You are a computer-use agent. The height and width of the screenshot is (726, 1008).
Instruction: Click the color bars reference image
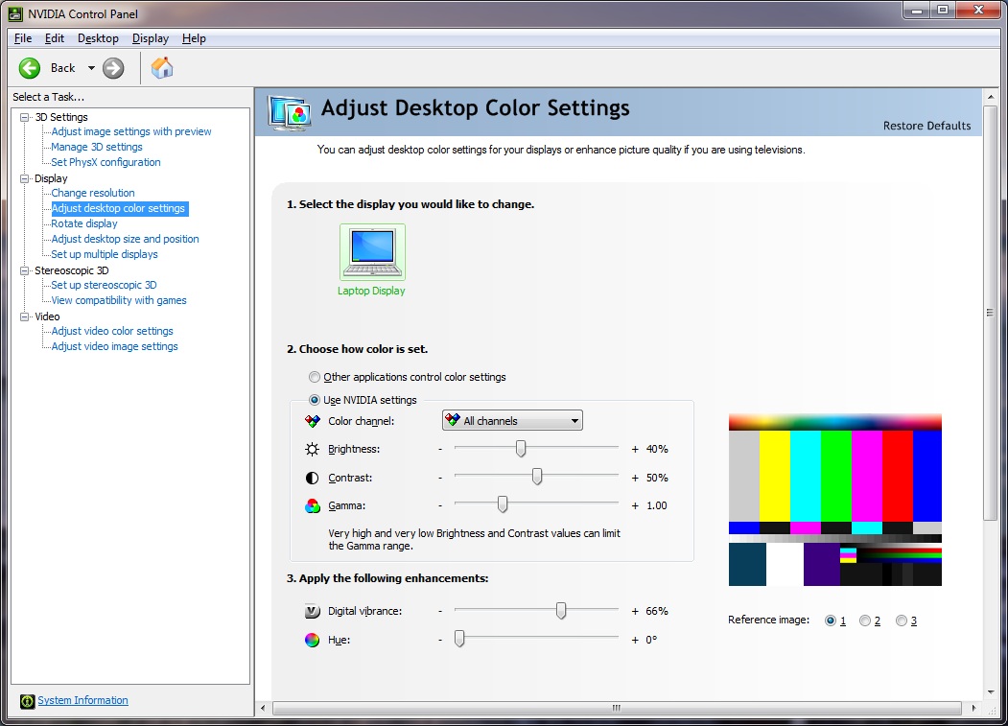pos(835,500)
